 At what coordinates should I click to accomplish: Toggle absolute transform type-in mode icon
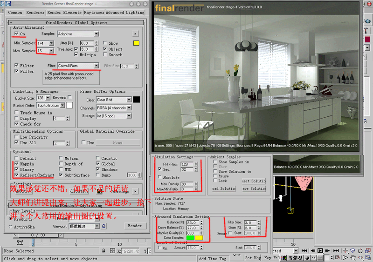[112, 250]
